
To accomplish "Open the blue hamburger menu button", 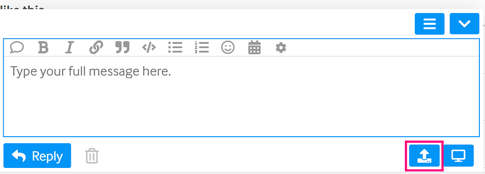I will coord(430,24).
